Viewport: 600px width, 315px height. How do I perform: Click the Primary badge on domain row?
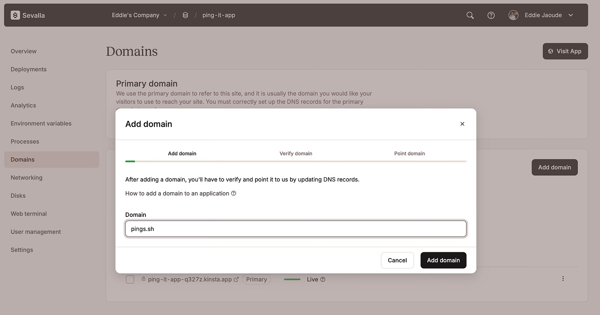click(x=257, y=279)
